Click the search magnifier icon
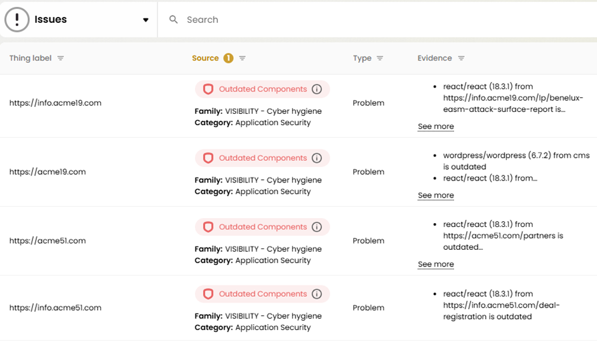The height and width of the screenshot is (342, 597). 173,20
